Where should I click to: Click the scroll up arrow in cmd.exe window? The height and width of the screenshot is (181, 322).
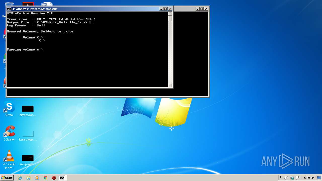tap(170, 14)
